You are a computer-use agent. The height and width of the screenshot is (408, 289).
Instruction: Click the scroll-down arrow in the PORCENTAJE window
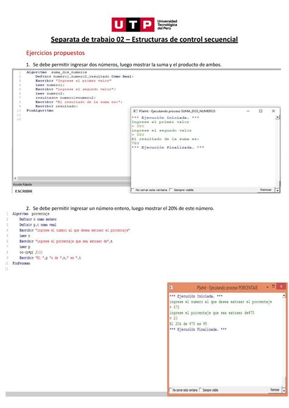tap(284, 390)
